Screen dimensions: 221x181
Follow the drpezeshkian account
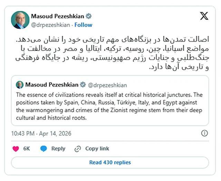tap(83, 25)
